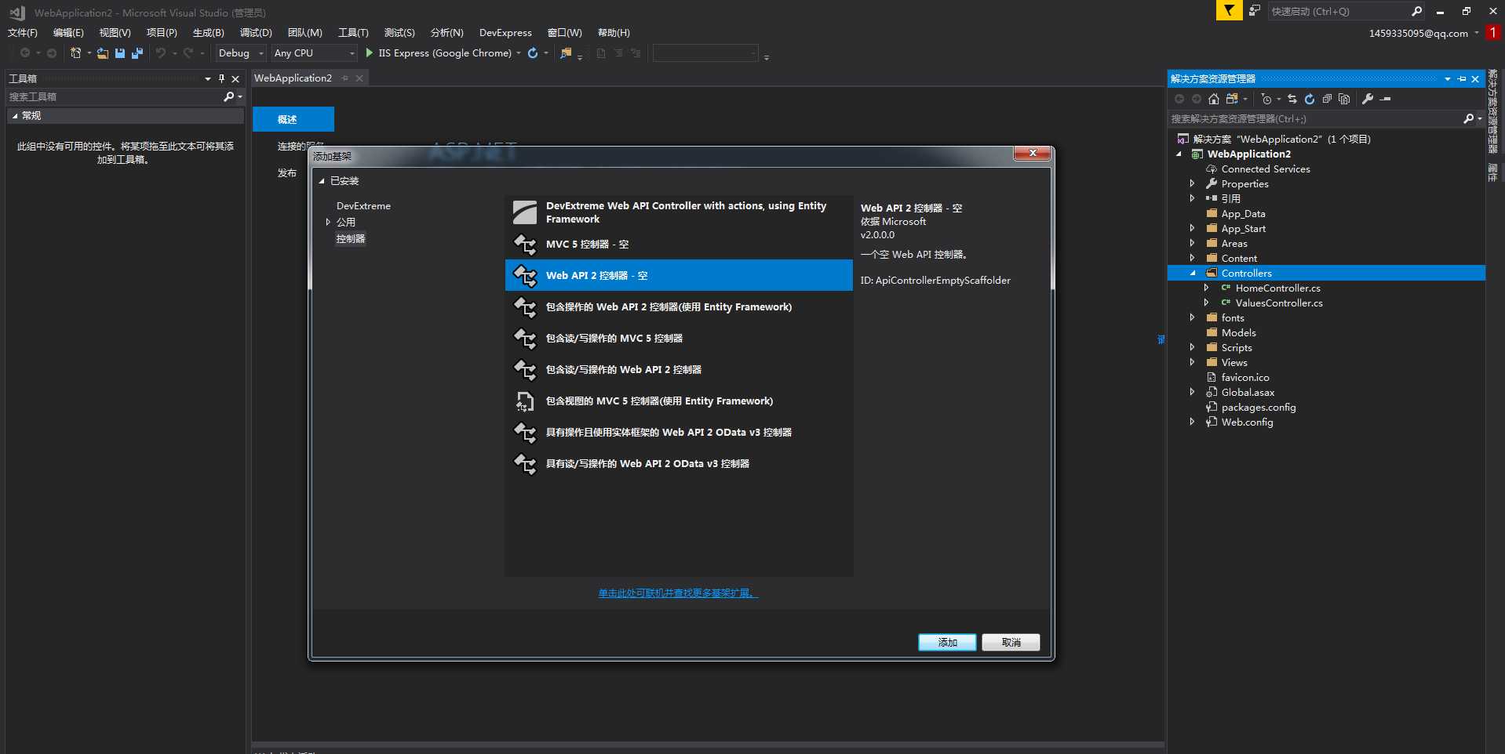Open the 文件(F) menu

click(23, 33)
